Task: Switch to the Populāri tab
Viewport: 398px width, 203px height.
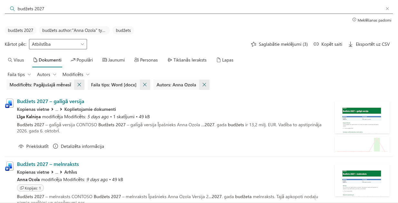Action: pos(82,60)
